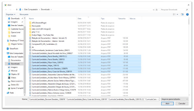Open the Organizar dropdown menu
This screenshot has width=194, height=111.
pyautogui.click(x=11, y=15)
